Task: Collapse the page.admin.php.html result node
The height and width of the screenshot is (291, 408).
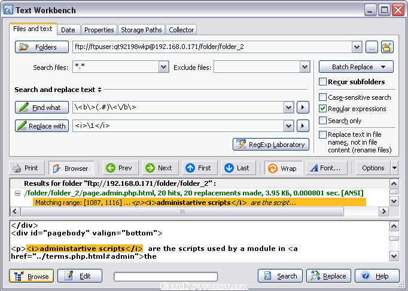Action: click(x=17, y=193)
